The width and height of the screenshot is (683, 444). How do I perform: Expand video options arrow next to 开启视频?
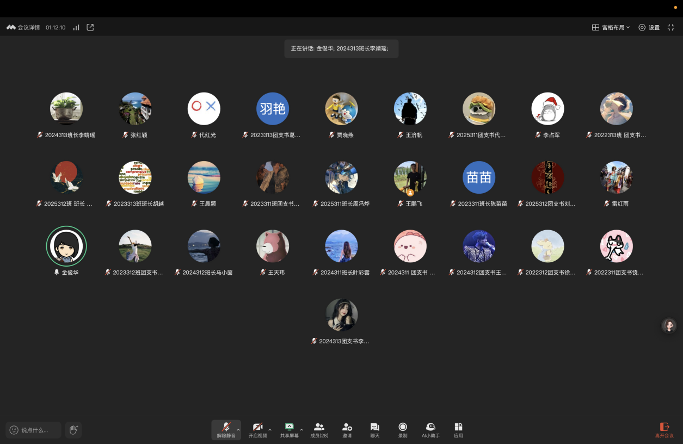click(270, 429)
